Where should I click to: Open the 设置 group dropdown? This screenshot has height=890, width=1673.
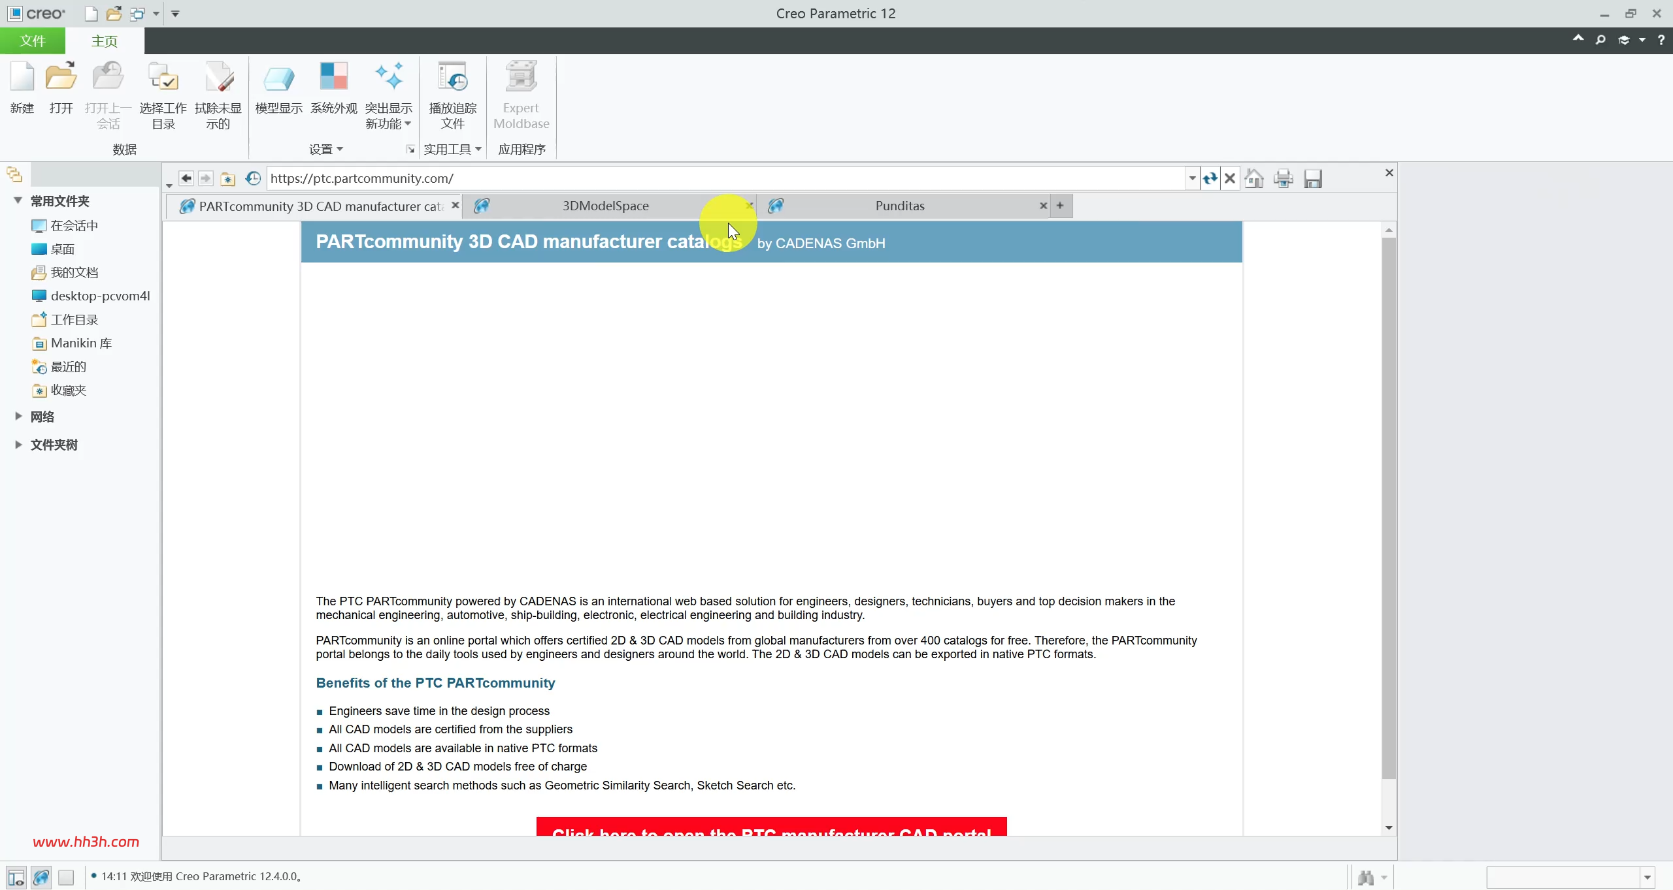pos(326,150)
